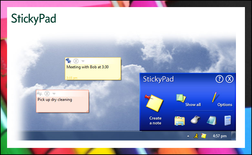This screenshot has height=155, width=252.
Task: Click the pinned yellow note Create icon
Action: click(x=154, y=103)
